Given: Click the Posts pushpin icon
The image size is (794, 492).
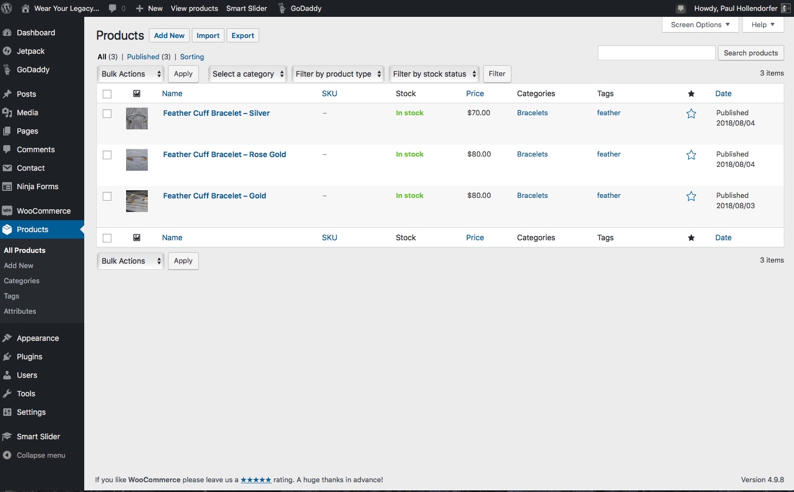Looking at the screenshot, I should [7, 94].
